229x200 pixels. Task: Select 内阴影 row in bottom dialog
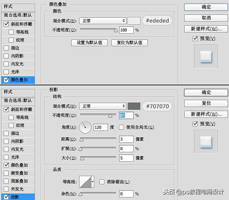tap(18, 141)
